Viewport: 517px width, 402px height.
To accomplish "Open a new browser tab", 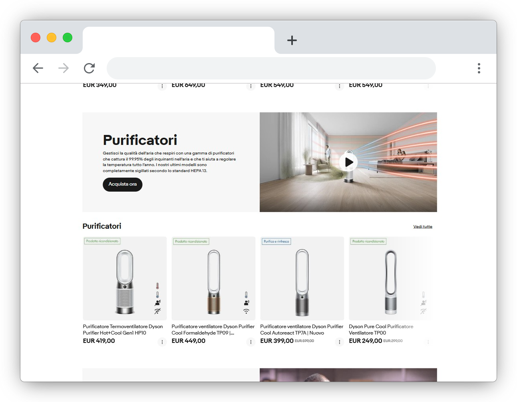I will (292, 40).
